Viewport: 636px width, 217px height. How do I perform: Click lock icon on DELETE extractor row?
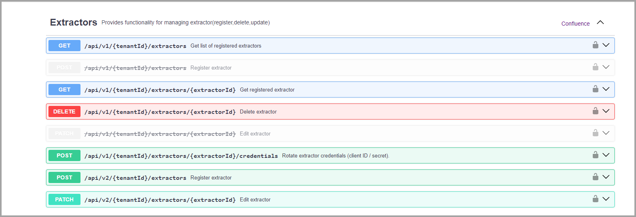point(595,111)
